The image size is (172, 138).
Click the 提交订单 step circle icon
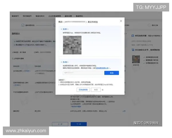click(149, 25)
